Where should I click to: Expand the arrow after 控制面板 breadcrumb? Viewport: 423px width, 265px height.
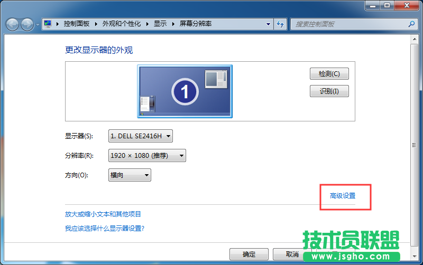(x=96, y=24)
